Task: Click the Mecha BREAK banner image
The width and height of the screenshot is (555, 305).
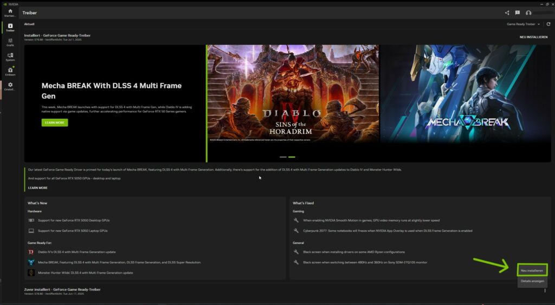Action: click(466, 94)
